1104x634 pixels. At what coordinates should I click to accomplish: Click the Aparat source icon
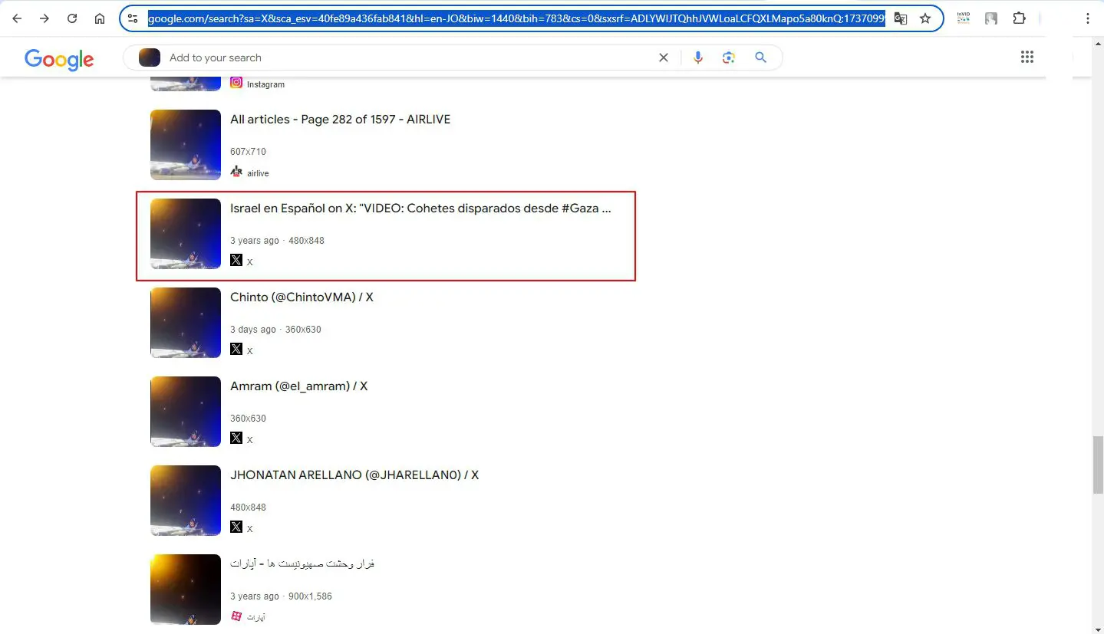[x=236, y=616]
